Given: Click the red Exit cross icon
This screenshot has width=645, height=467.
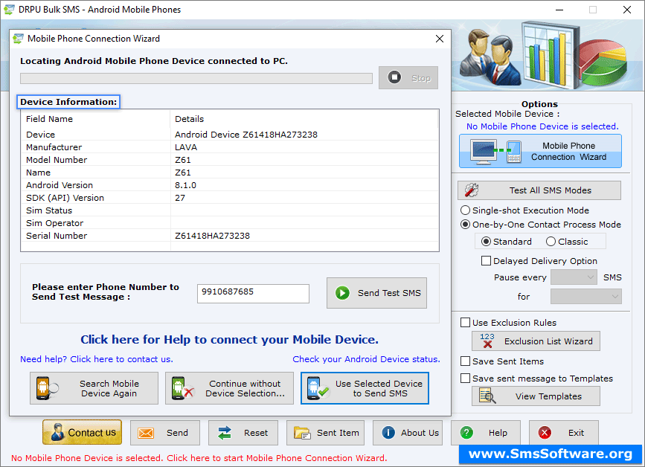Looking at the screenshot, I should coord(545,433).
